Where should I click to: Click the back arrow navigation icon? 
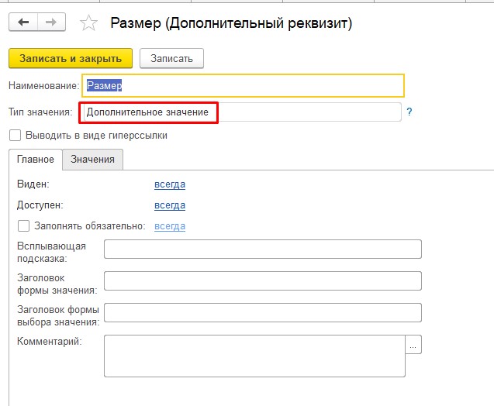[x=23, y=22]
